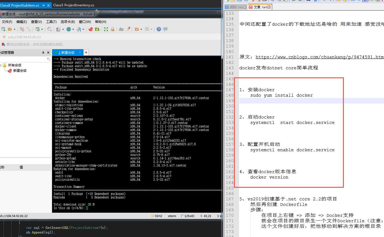The image size is (384, 237).
Task: Pin the Class8 ProjectSubitem.cs tab
Action: click(44, 5)
